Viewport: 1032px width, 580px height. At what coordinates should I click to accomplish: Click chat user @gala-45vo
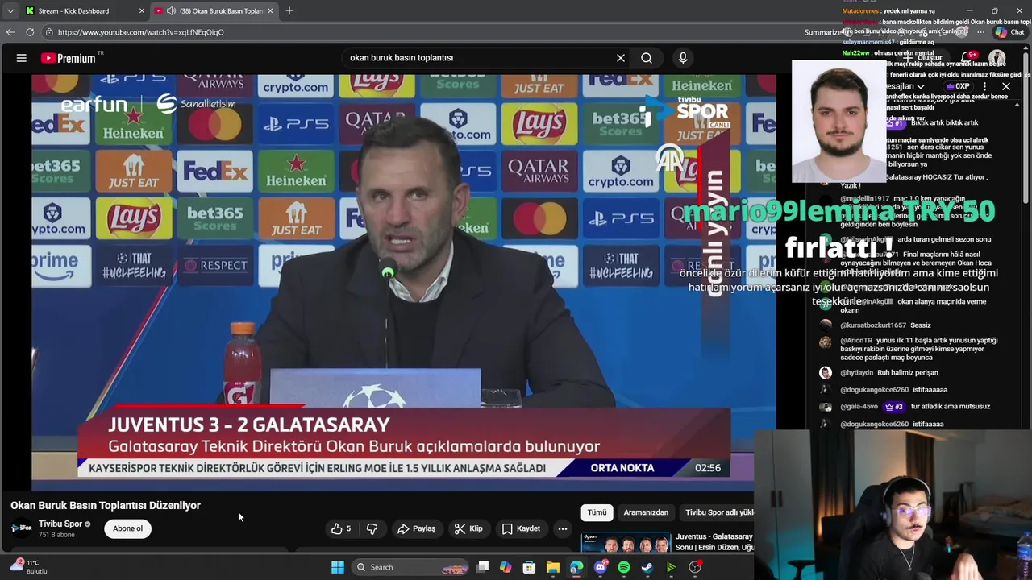point(859,407)
